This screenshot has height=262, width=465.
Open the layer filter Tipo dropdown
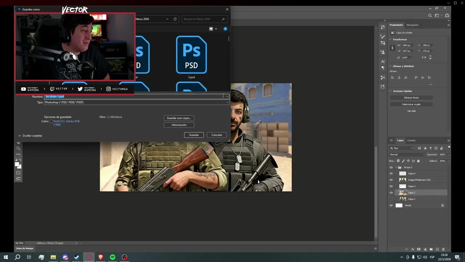point(401,148)
